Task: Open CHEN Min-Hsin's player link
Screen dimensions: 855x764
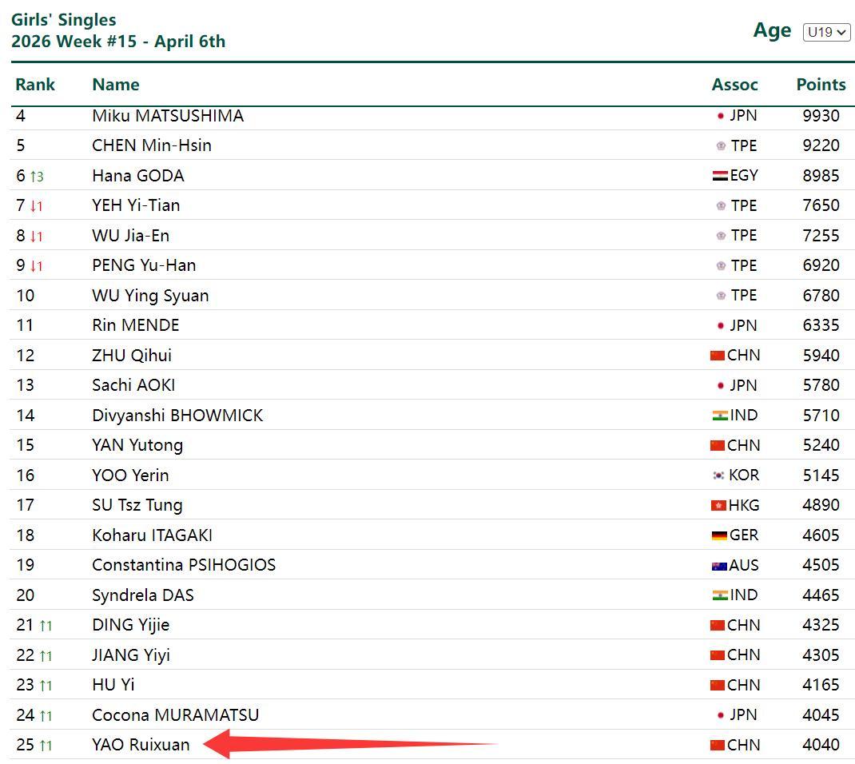Action: point(151,145)
